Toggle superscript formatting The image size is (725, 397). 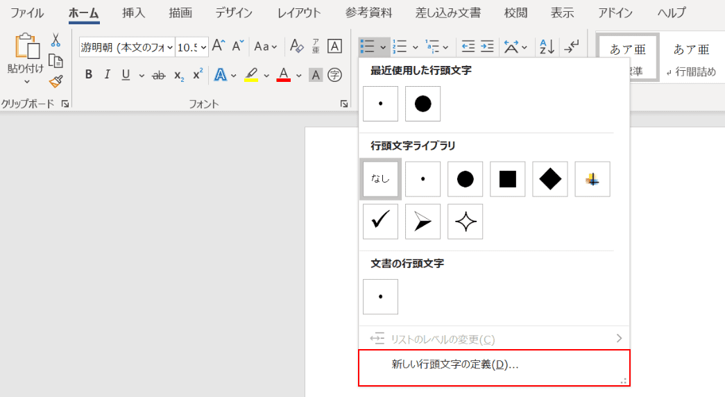tap(198, 74)
